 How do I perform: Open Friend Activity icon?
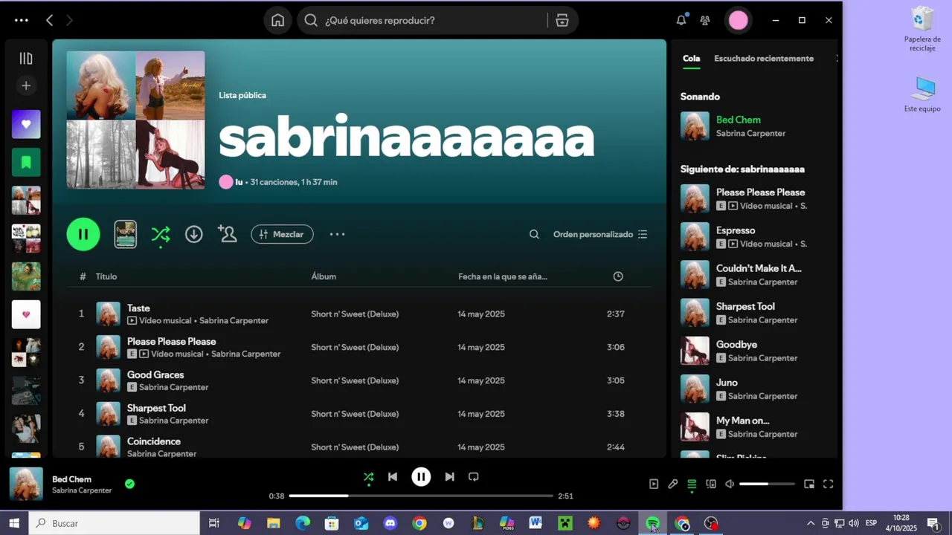click(705, 20)
